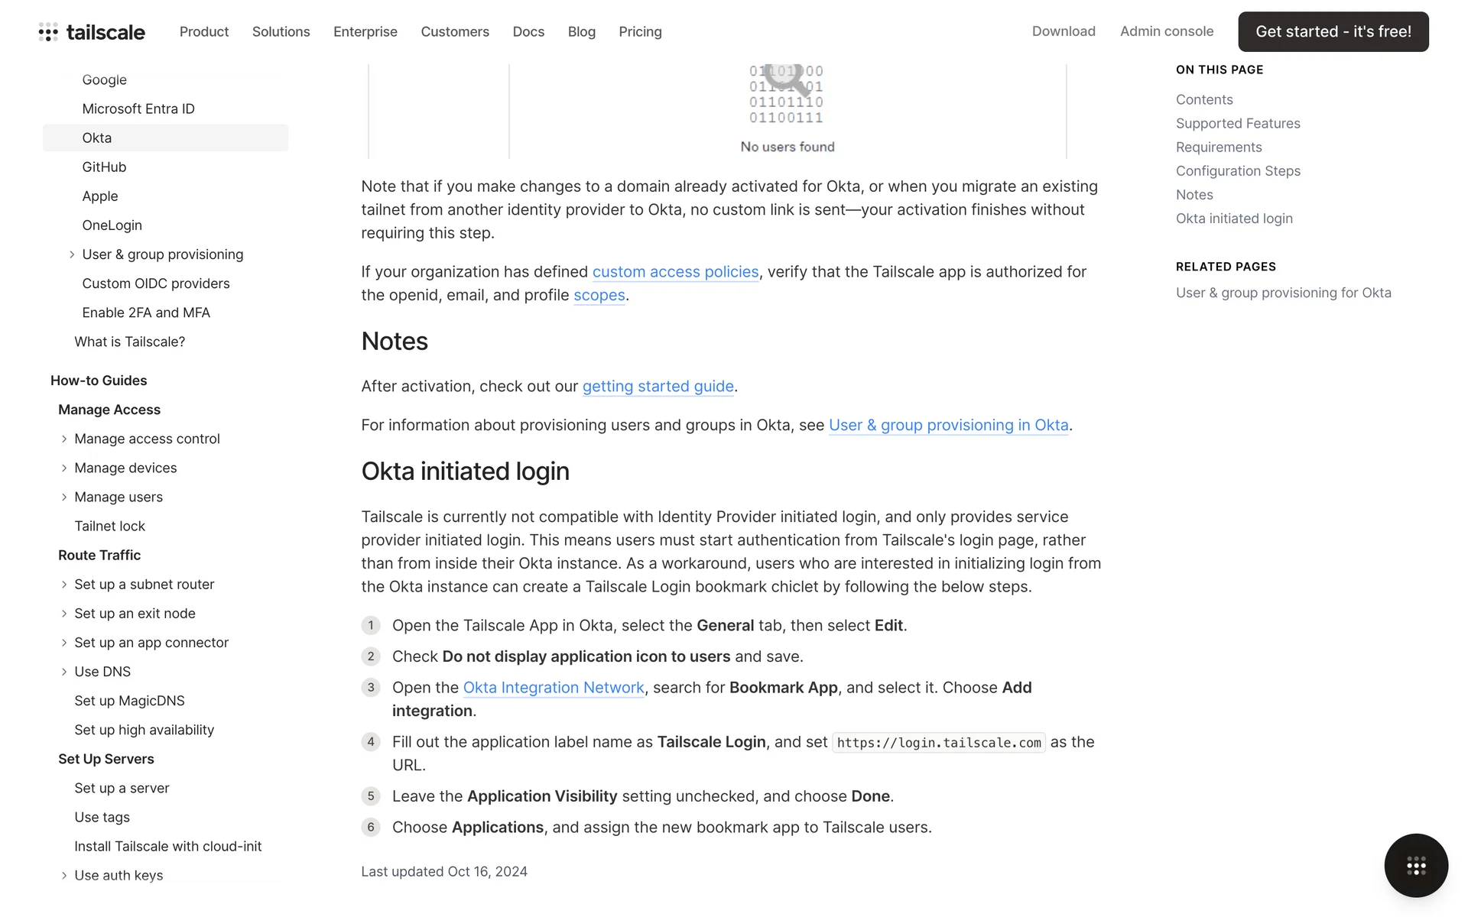The image size is (1468, 917).
Task: Expand Set up a subnet router
Action: point(64,585)
